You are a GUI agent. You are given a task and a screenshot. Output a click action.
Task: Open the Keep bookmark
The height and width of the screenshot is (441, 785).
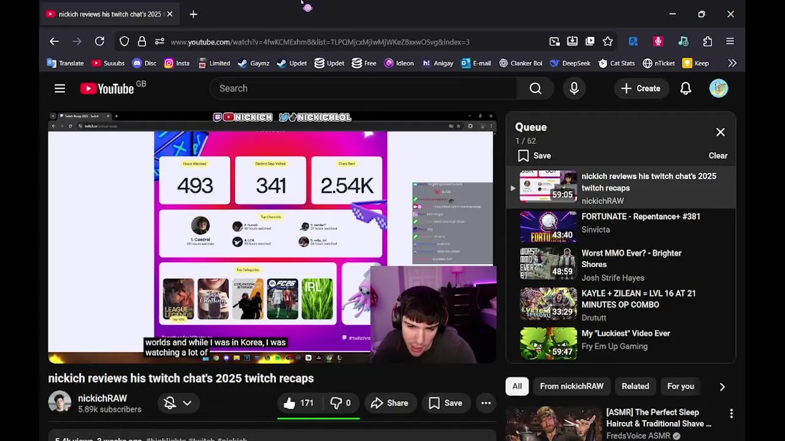pos(695,63)
